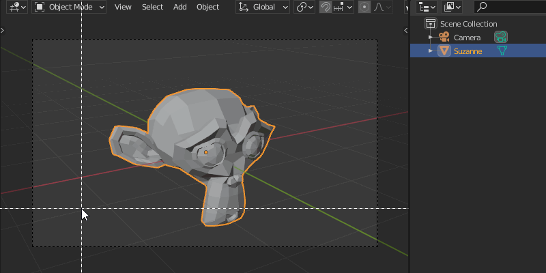This screenshot has width=546, height=273.
Task: Expand the viewport sidebar via right-edge arrow
Action: pyautogui.click(x=405, y=30)
